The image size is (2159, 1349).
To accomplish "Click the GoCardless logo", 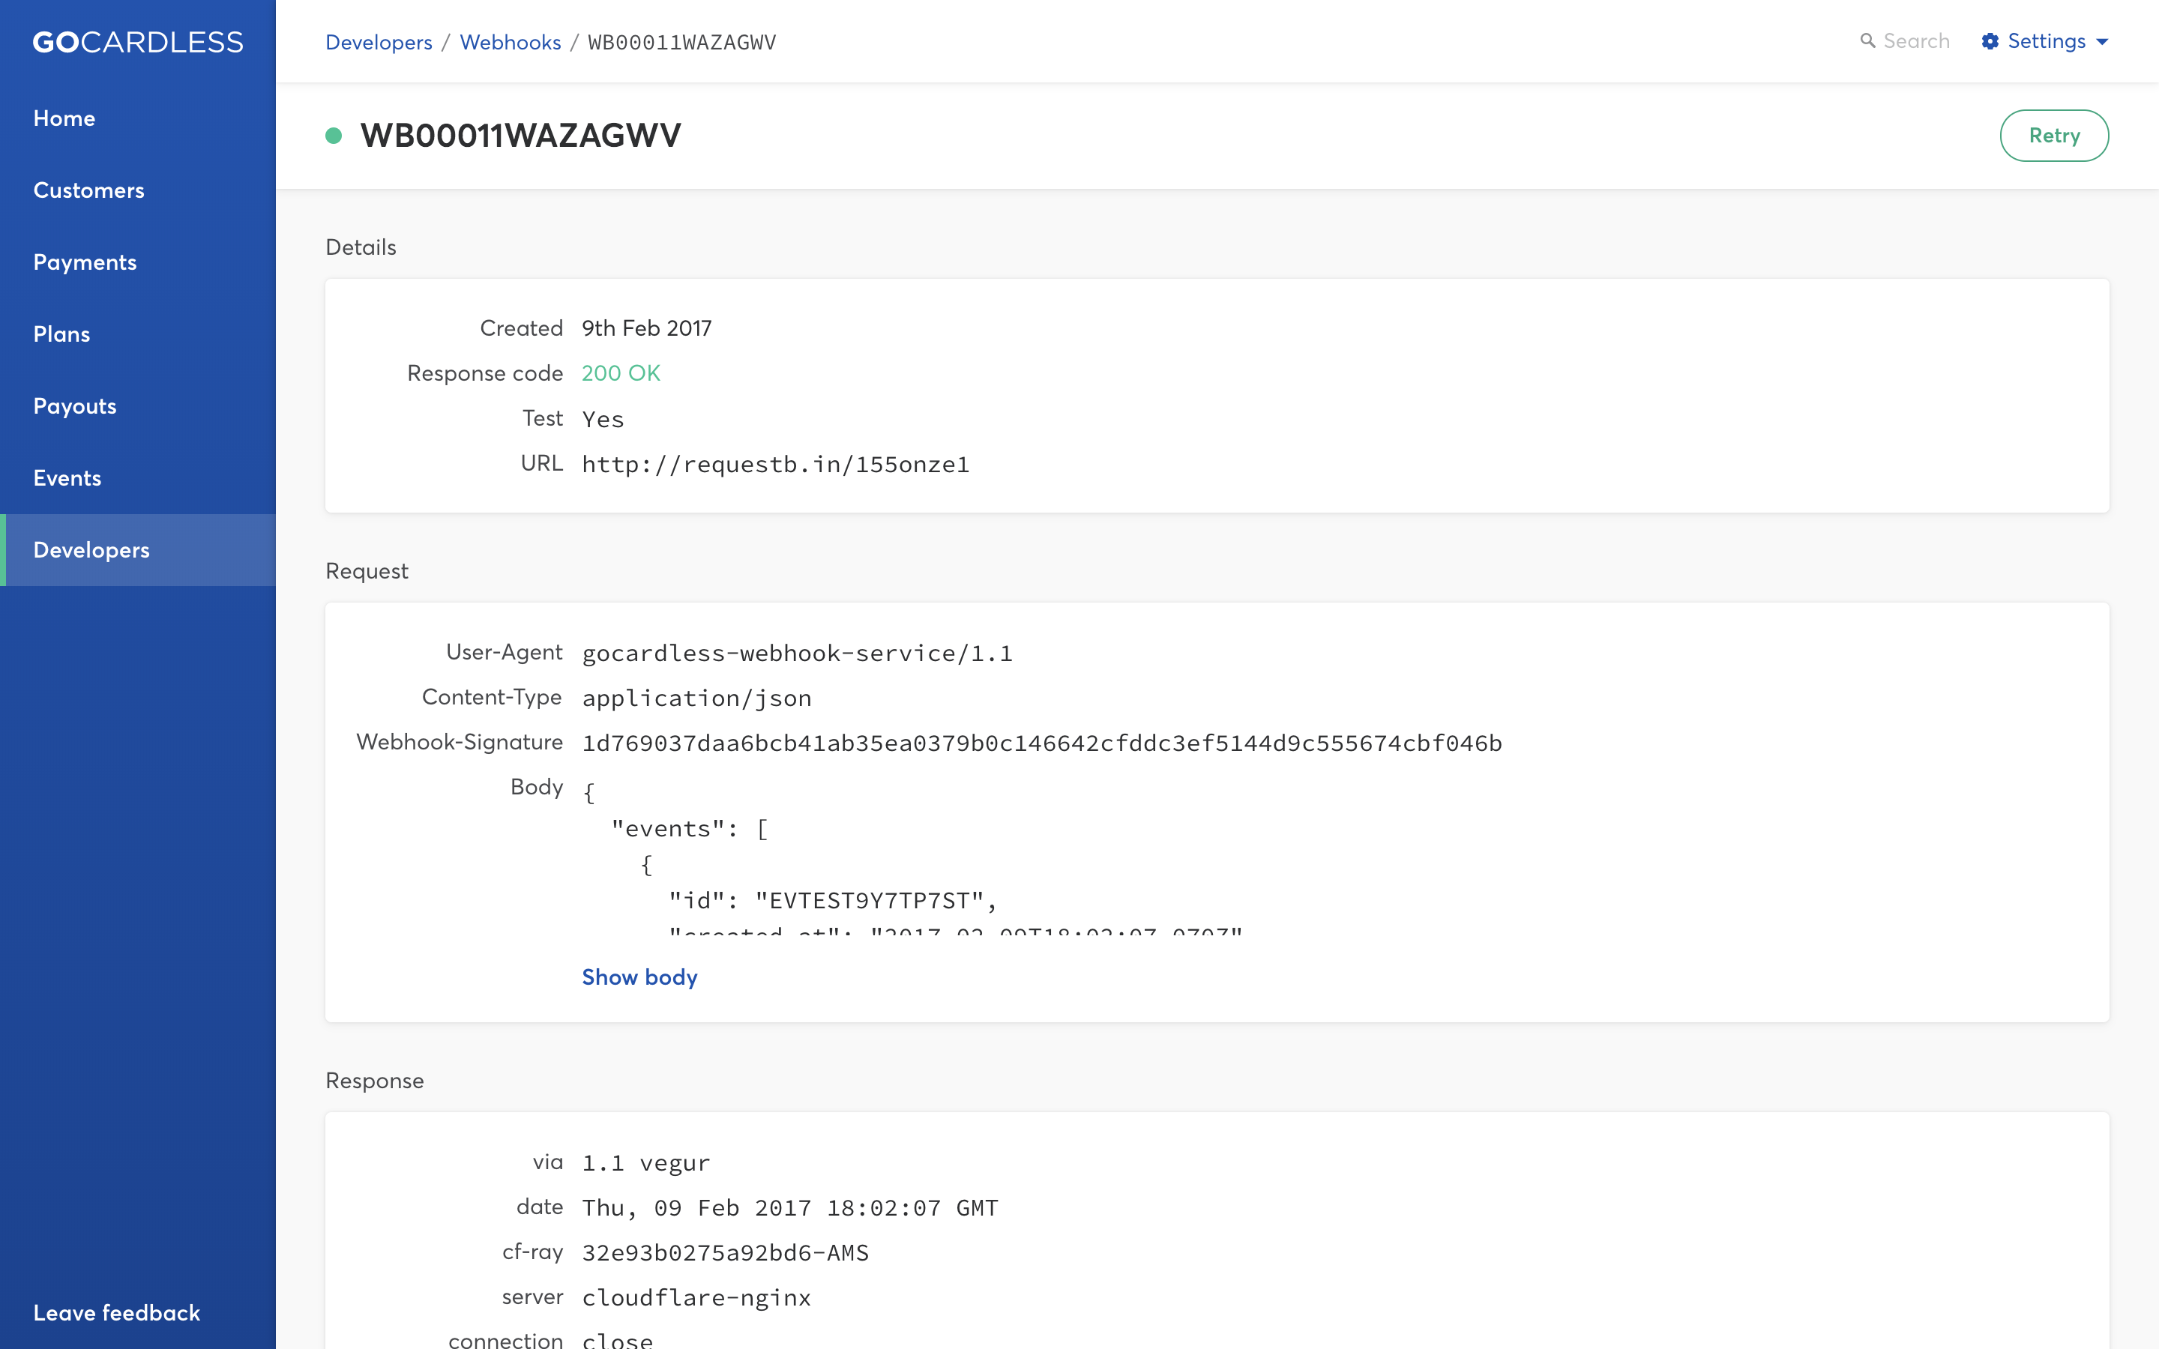I will coord(137,42).
